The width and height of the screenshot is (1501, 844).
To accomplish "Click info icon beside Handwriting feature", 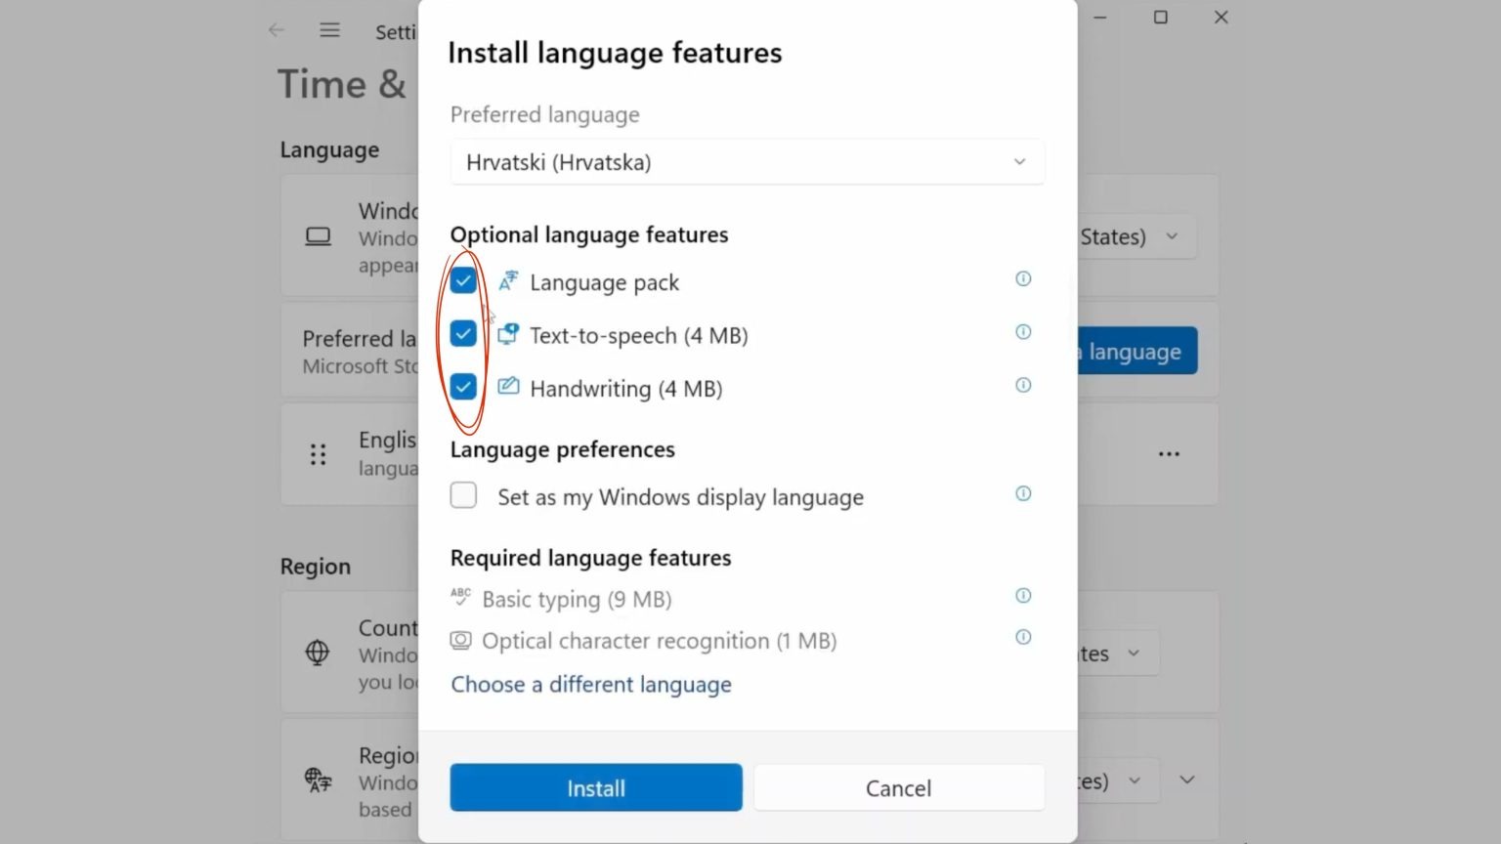I will (1023, 385).
